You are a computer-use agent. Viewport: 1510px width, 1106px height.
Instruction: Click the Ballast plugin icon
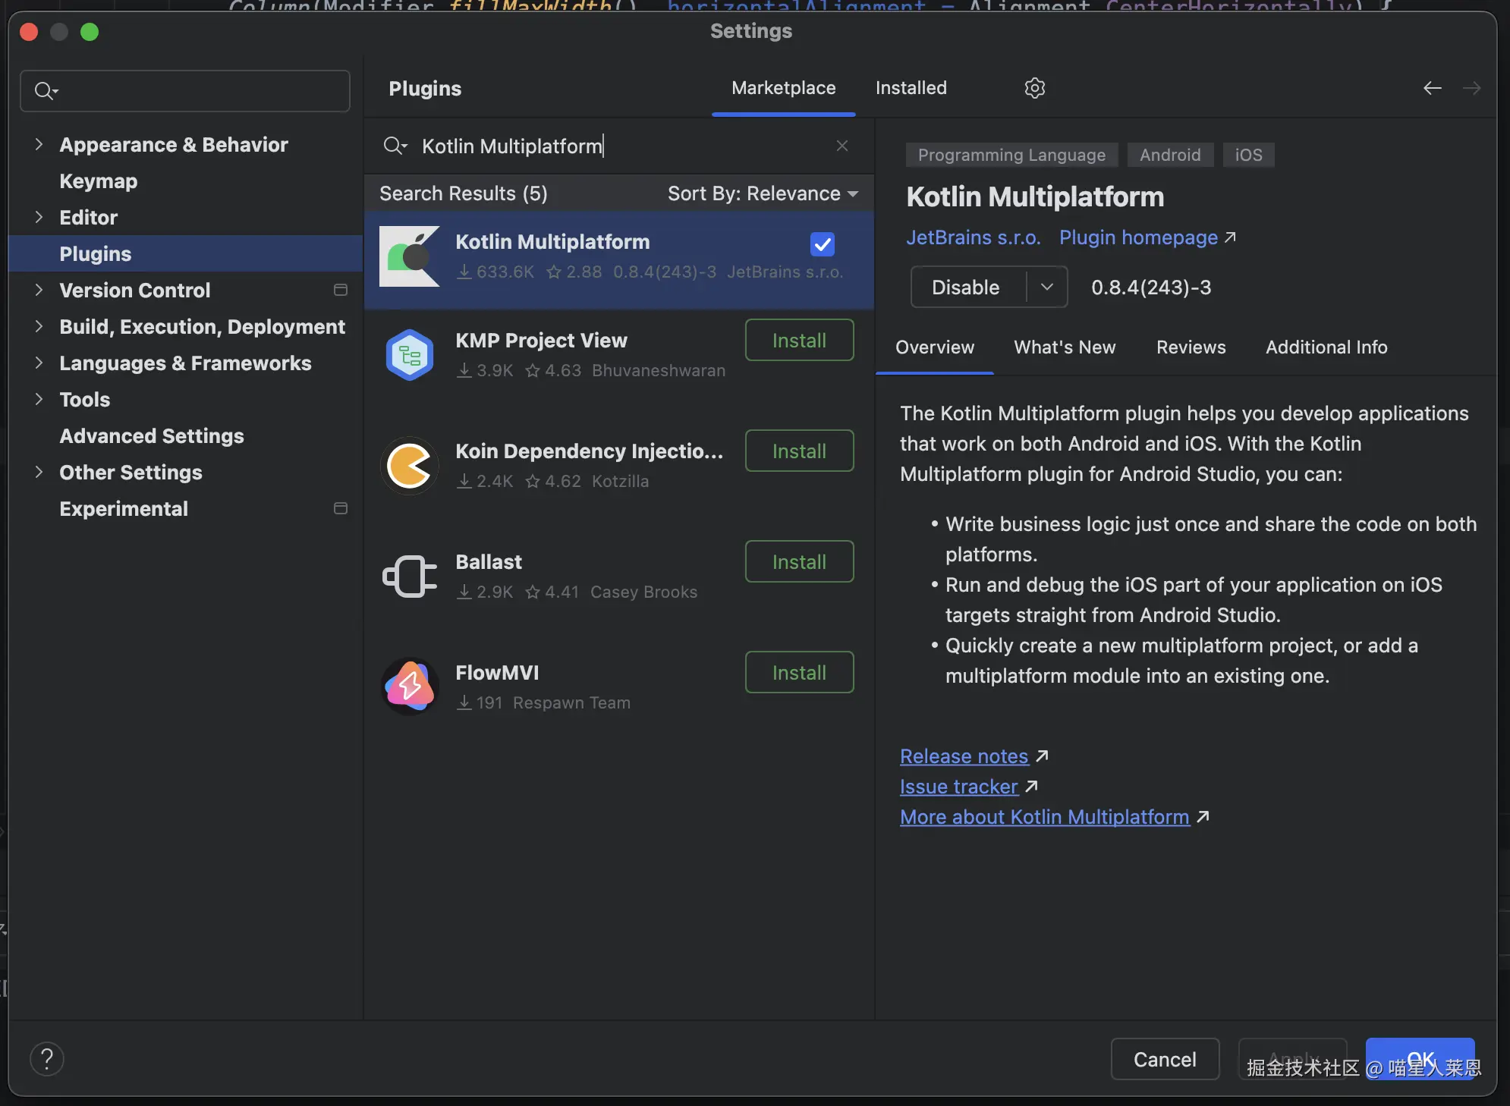click(x=410, y=577)
